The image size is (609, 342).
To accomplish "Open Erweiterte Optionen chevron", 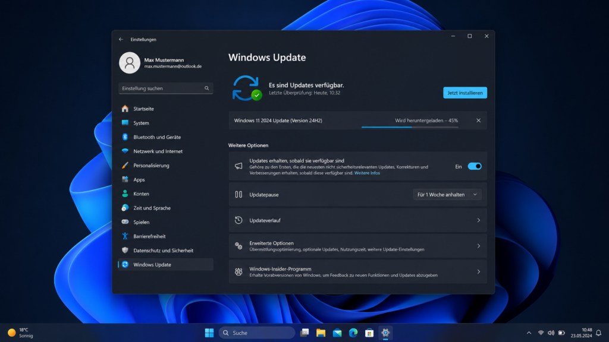I will click(x=479, y=246).
